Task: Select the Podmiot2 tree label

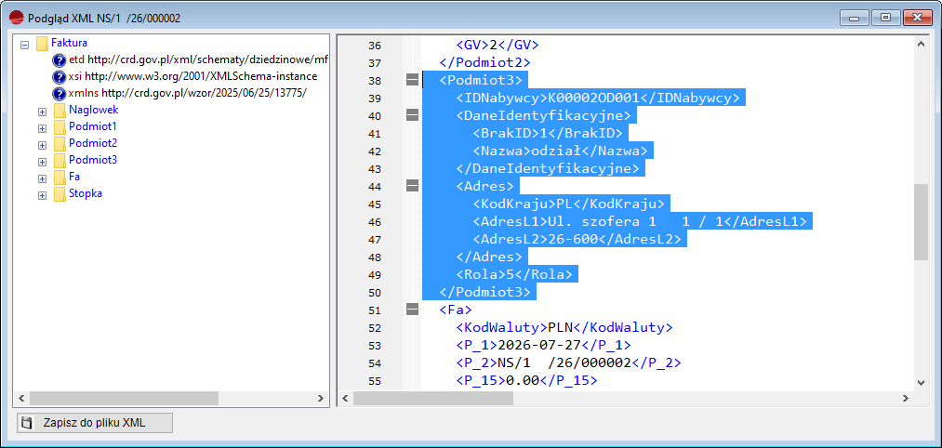Action: pos(92,143)
